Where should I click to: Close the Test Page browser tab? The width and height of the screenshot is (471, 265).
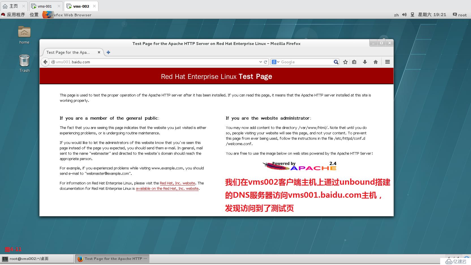[99, 52]
